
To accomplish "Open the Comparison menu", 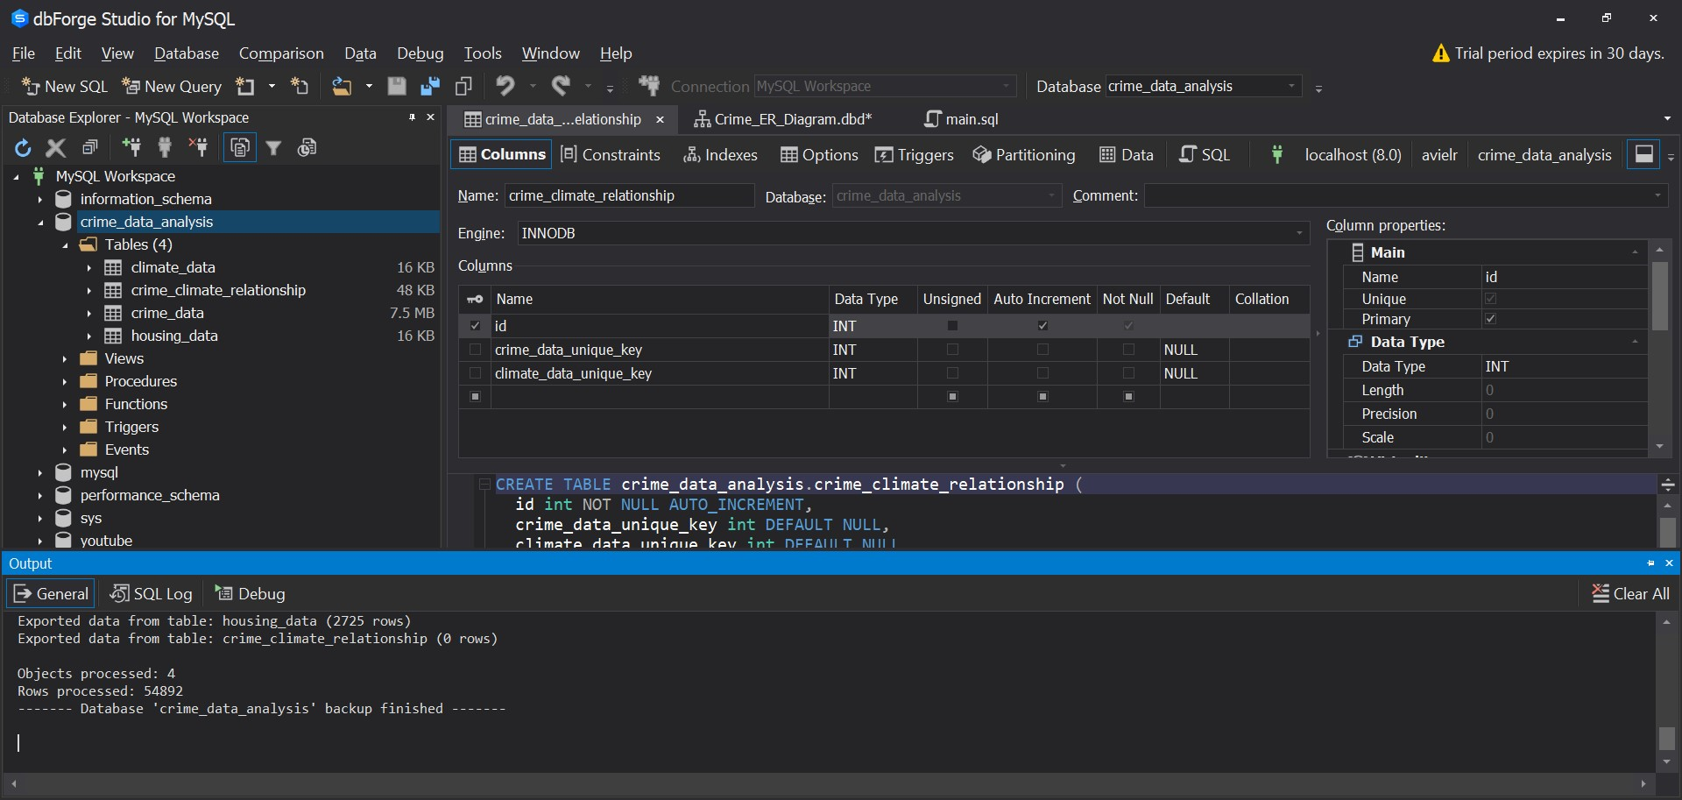I will 280,53.
